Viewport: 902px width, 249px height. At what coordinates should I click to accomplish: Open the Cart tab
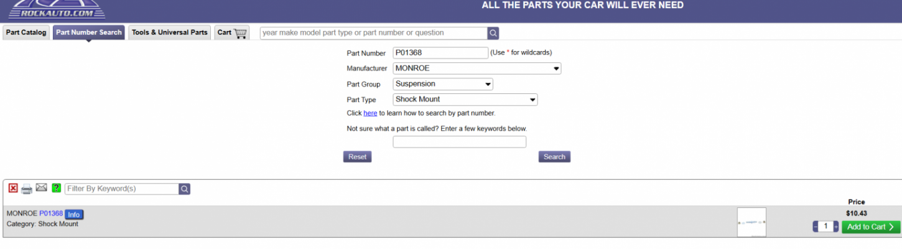[232, 32]
